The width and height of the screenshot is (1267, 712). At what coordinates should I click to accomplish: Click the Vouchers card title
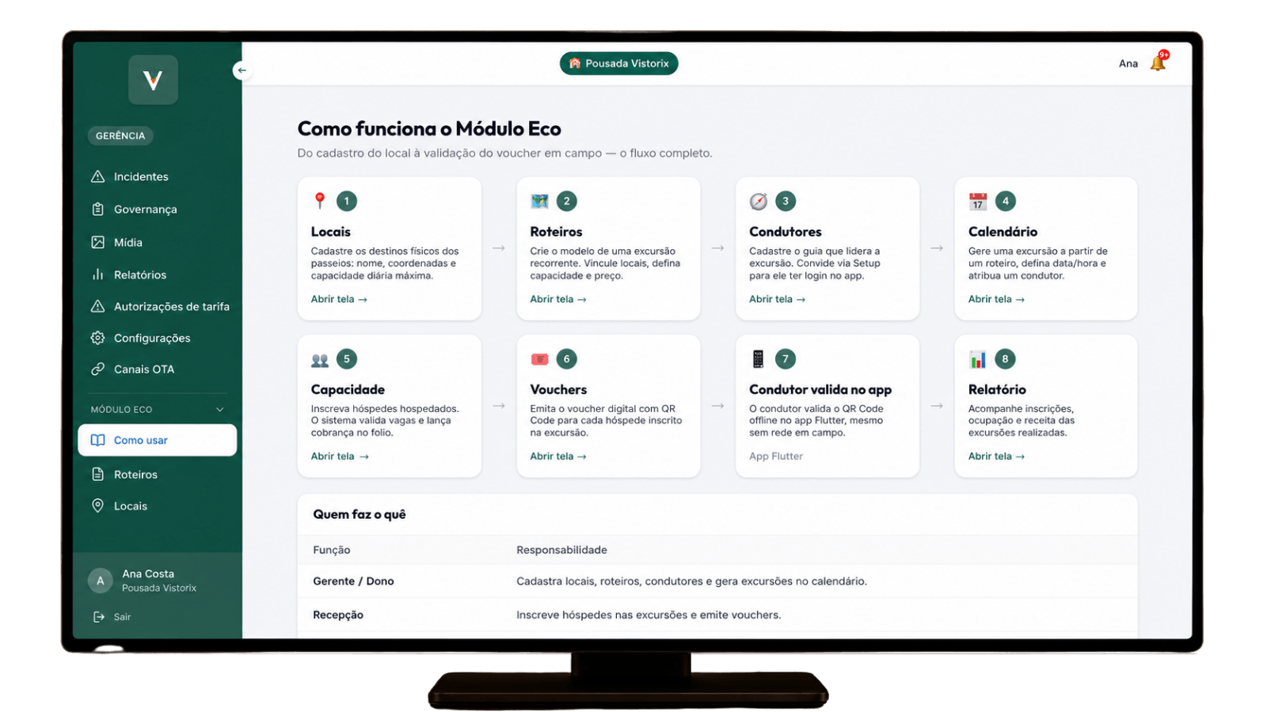click(558, 389)
